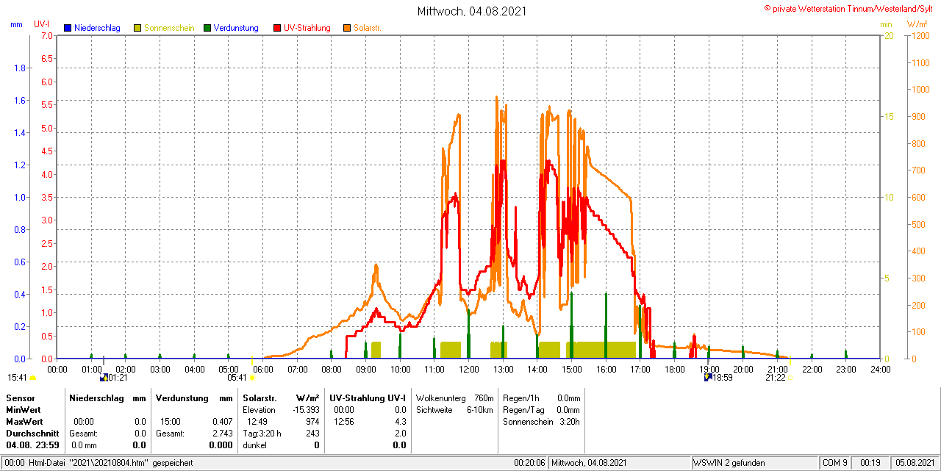This screenshot has width=941, height=471.
Task: Click the red UV-Strahlung legend swatch
Action: tap(277, 28)
